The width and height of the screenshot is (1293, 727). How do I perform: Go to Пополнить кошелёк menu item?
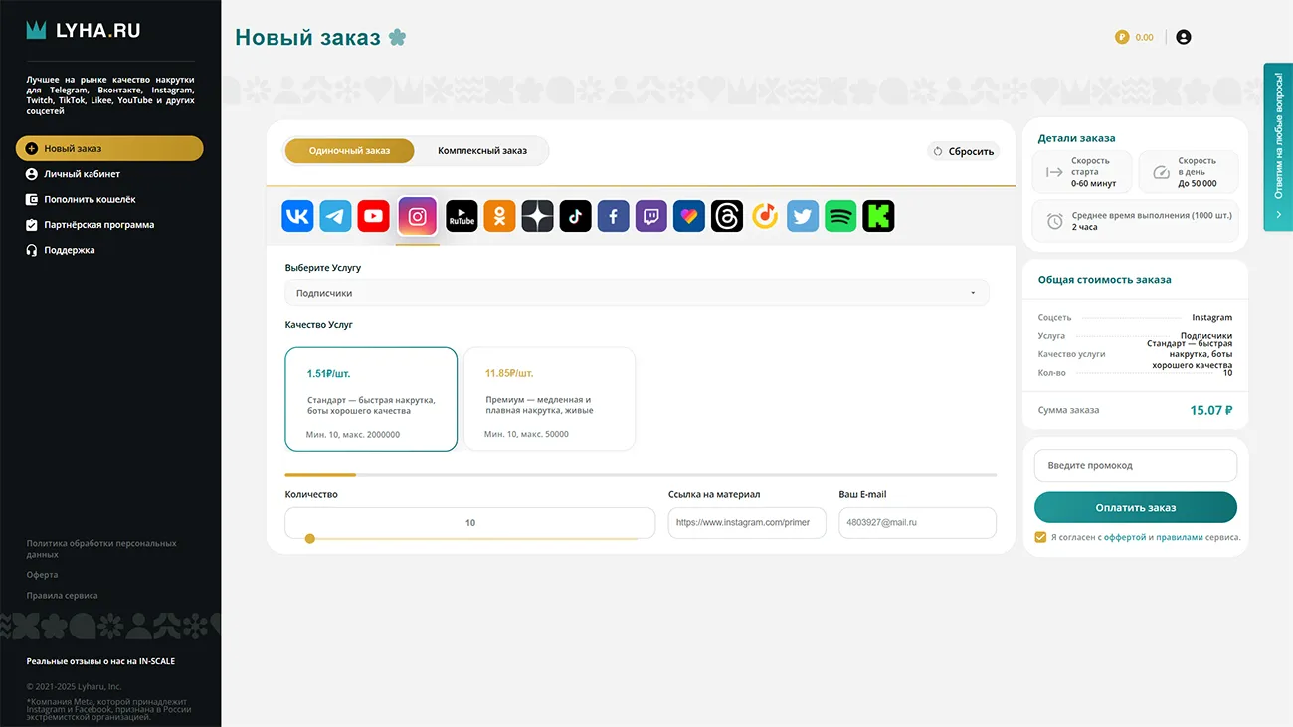click(x=90, y=199)
